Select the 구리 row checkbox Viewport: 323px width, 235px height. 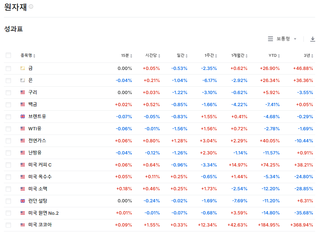8,93
